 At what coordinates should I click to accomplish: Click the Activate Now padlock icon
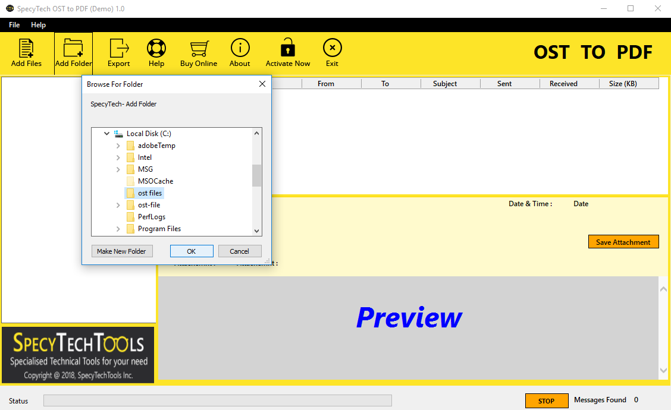(x=287, y=52)
